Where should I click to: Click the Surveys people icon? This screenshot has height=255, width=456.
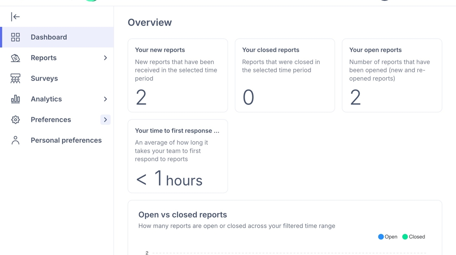tap(15, 78)
